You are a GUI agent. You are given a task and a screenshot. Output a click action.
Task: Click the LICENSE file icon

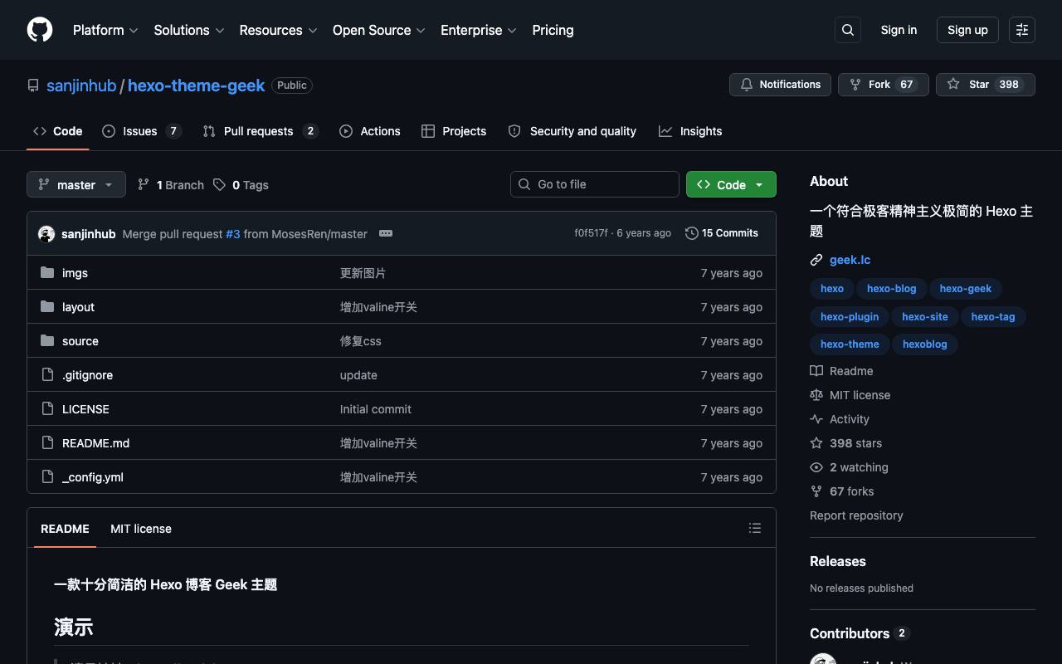[x=47, y=408]
